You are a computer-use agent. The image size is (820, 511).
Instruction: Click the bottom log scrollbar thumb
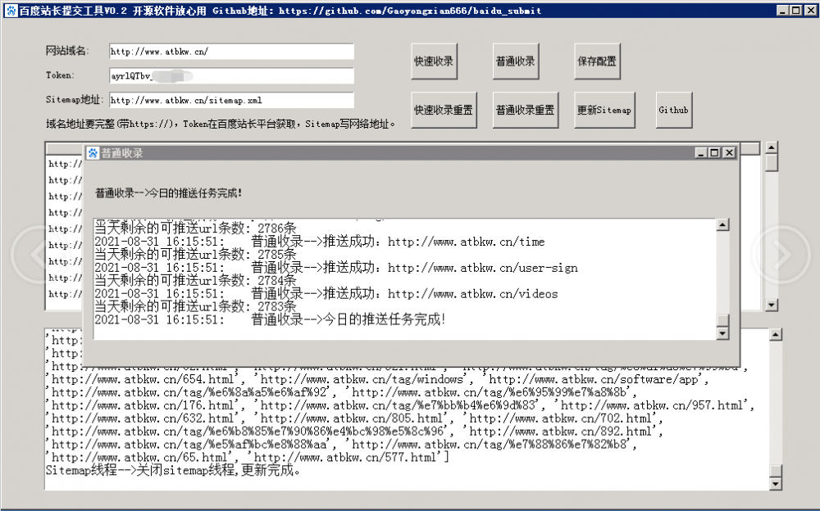(776, 472)
